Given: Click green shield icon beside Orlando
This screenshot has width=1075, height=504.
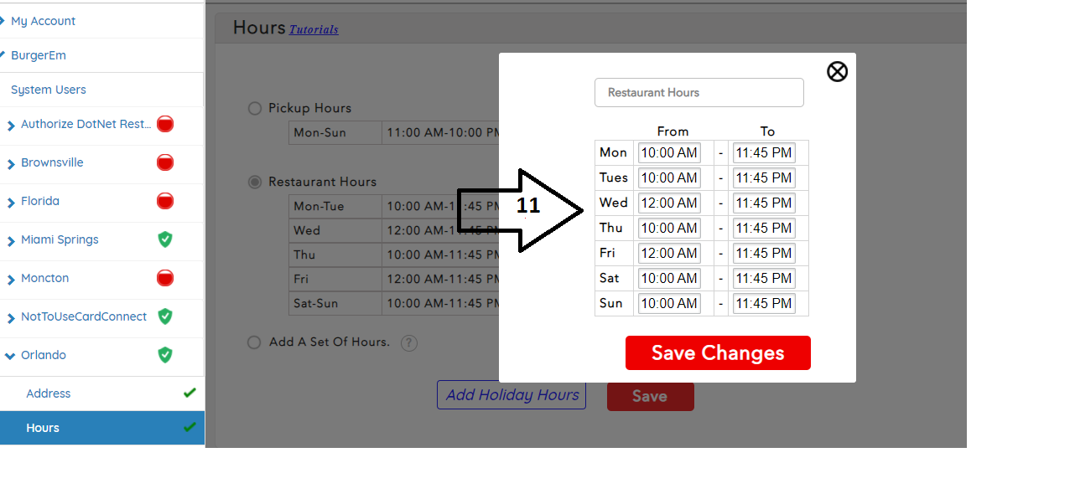Looking at the screenshot, I should click(165, 355).
